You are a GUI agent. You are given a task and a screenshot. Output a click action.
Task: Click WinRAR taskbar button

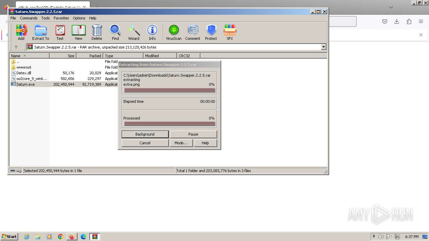point(95,237)
